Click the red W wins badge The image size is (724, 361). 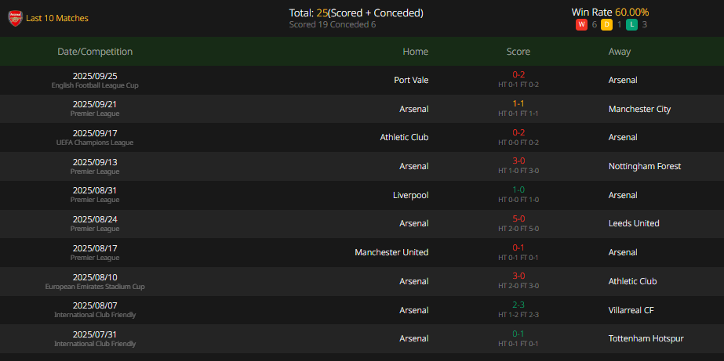pyautogui.click(x=581, y=25)
